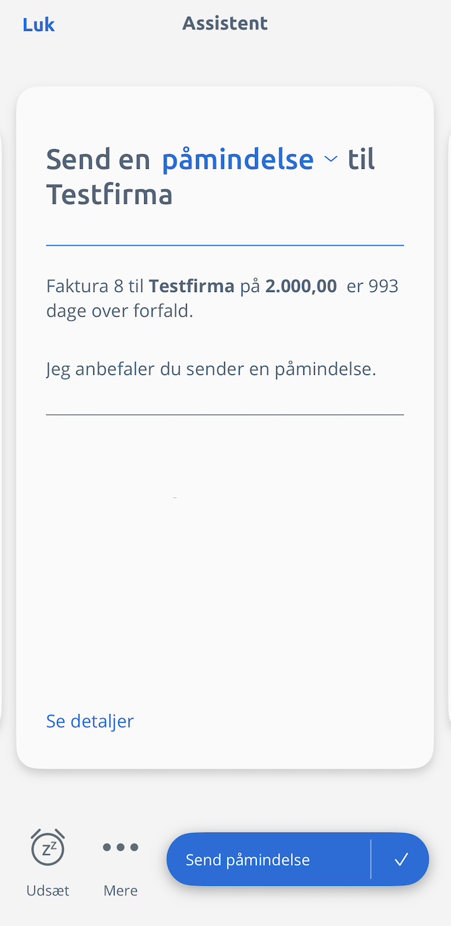Click the 2.000,00 invoice amount
Screen dimensions: 451x926
click(301, 286)
